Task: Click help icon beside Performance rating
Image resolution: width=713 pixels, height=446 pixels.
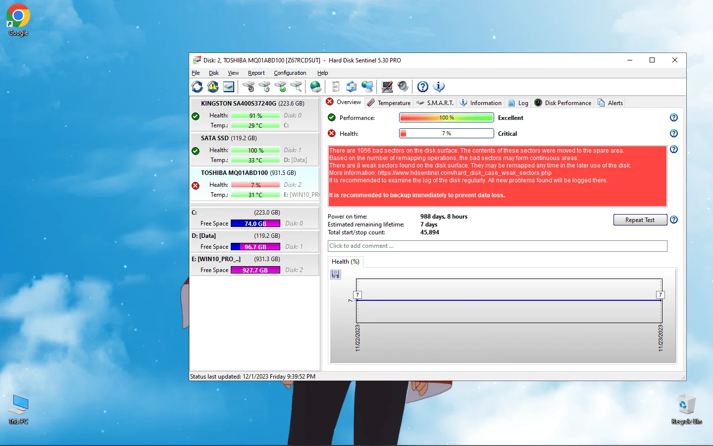Action: point(674,117)
